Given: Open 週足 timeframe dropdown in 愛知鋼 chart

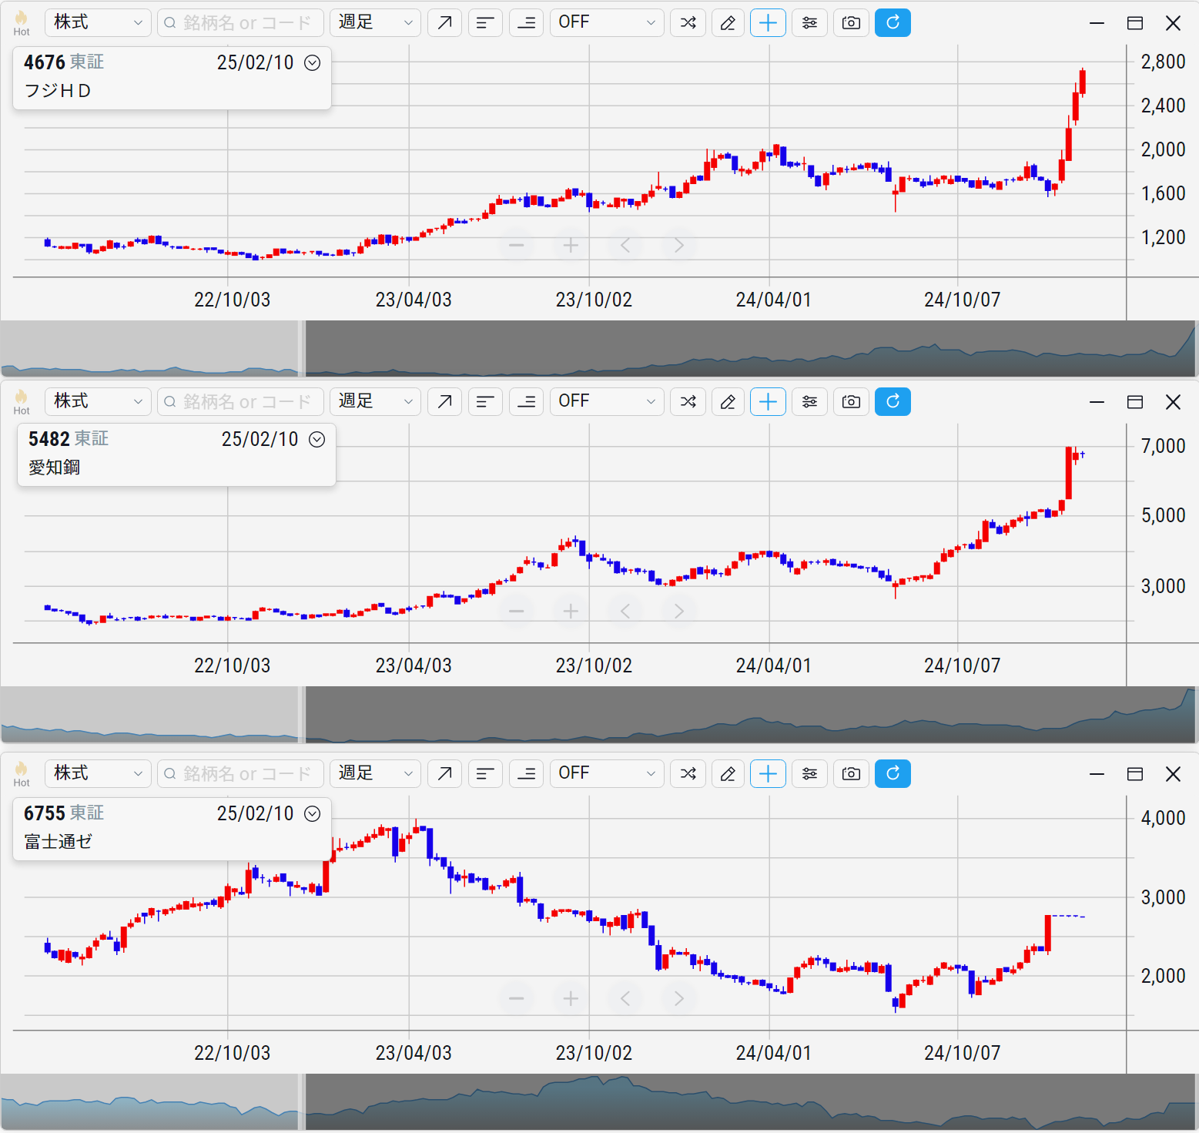Looking at the screenshot, I should [x=375, y=401].
